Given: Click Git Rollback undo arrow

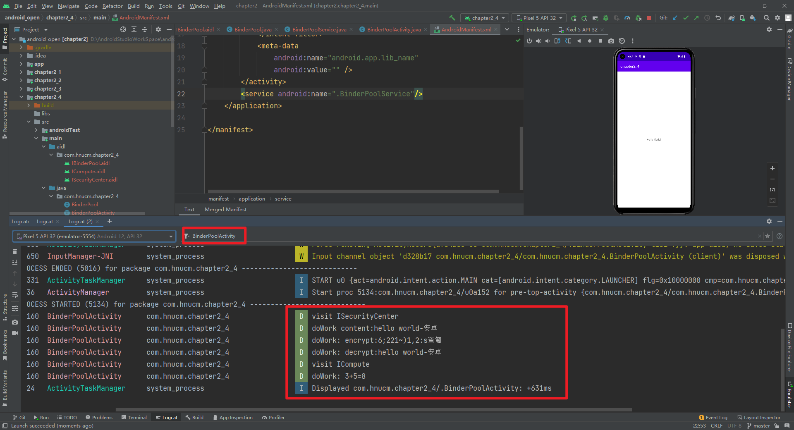Looking at the screenshot, I should tap(718, 18).
